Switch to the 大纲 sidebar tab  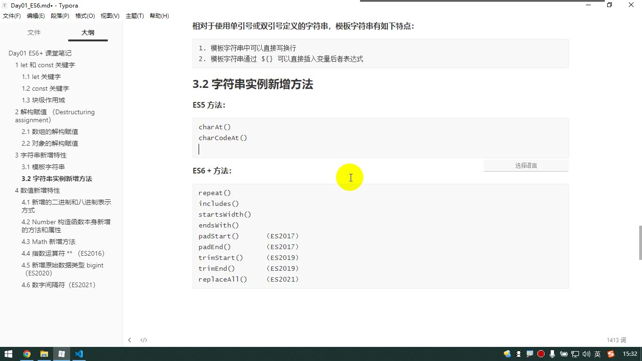click(x=88, y=32)
